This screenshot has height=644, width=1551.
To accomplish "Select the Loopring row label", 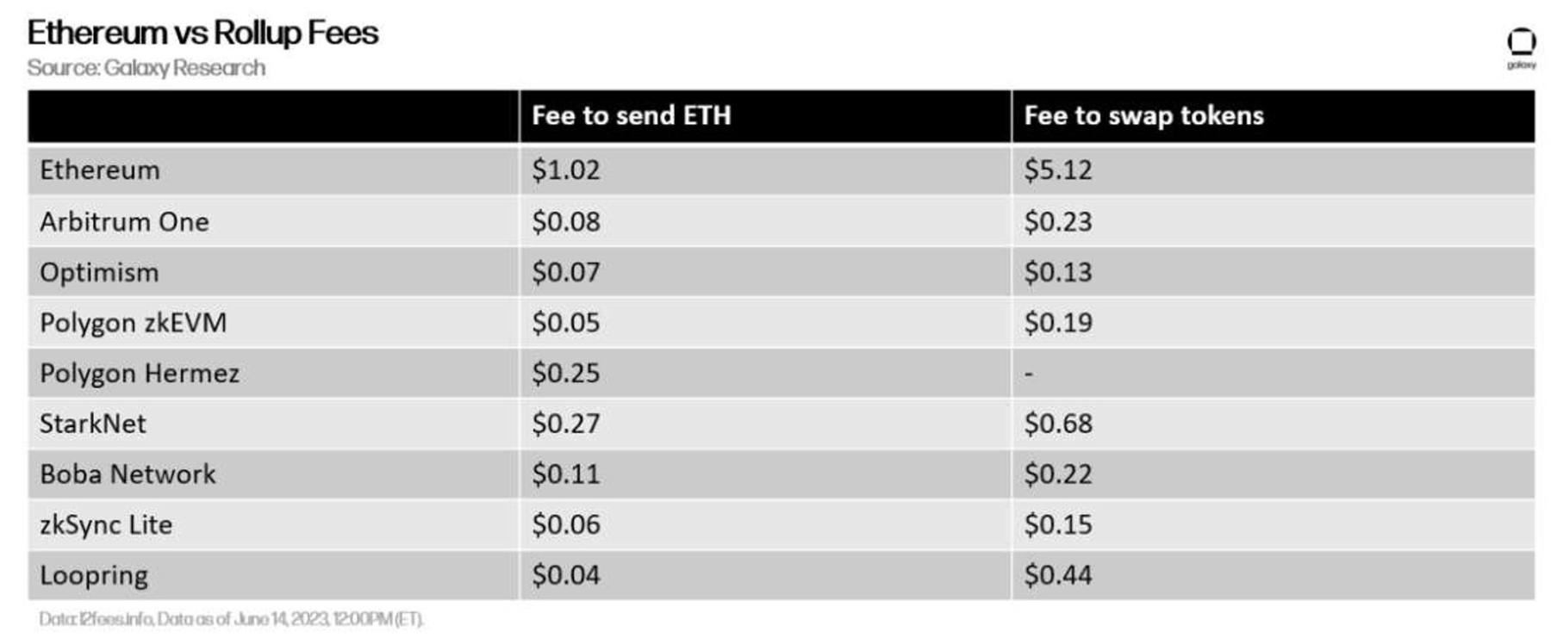I will pyautogui.click(x=94, y=575).
